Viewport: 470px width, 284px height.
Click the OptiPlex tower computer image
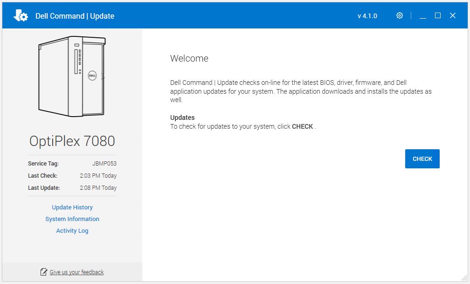coord(72,77)
